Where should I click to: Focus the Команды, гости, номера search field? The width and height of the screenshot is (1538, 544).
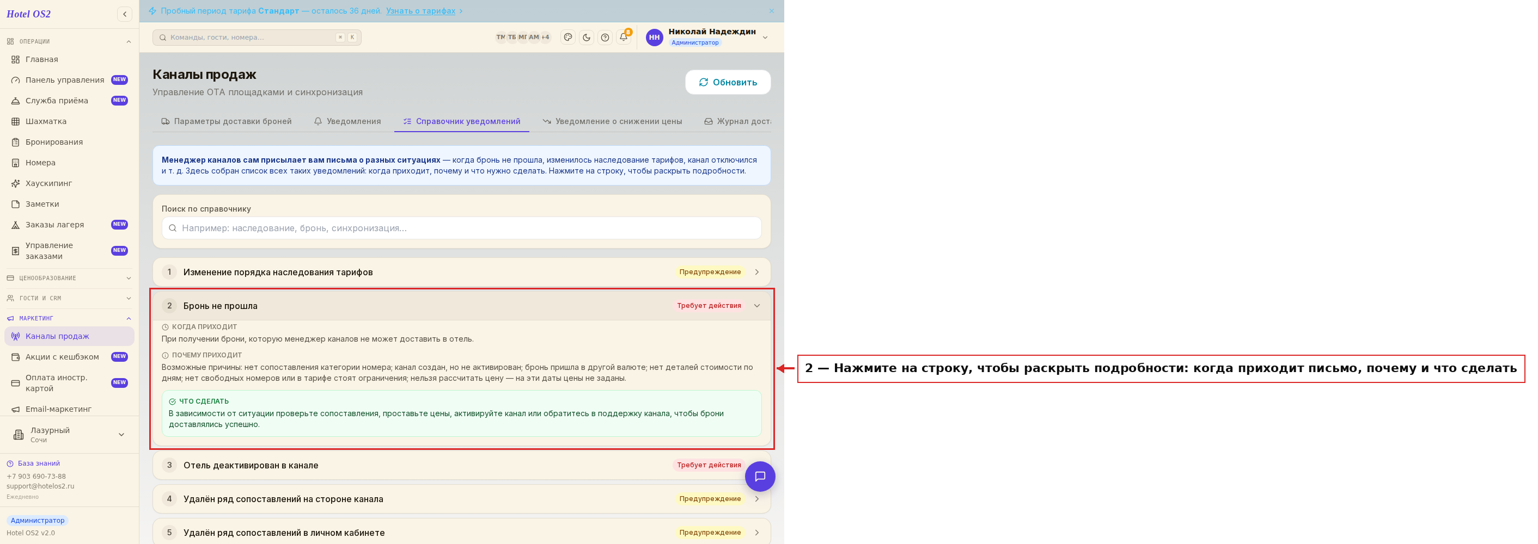point(257,38)
